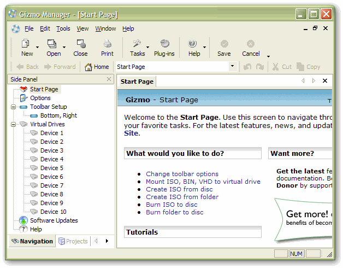This screenshot has height=268, width=343.
Task: Click the Print toolbar icon
Action: (107, 44)
